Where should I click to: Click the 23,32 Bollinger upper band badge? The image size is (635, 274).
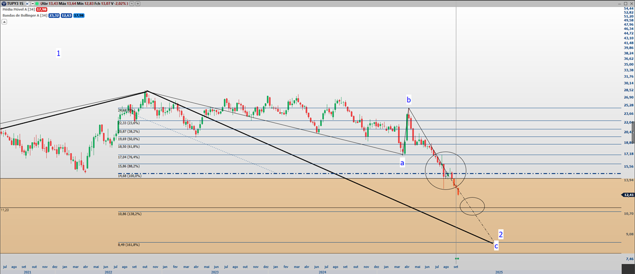(x=54, y=15)
